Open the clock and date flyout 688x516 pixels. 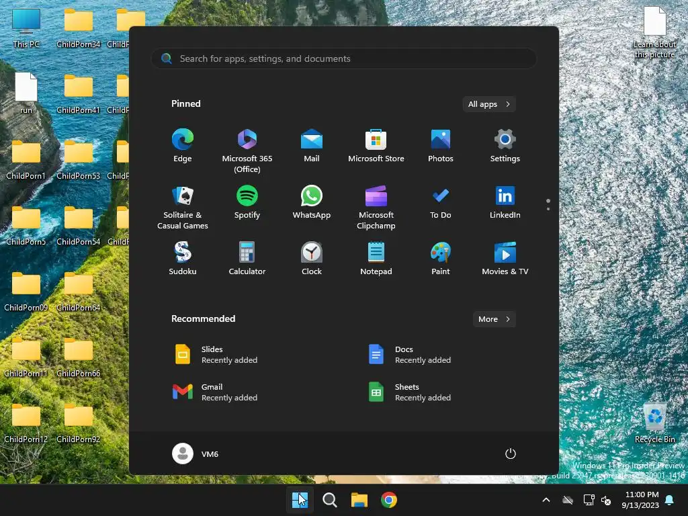(640, 500)
